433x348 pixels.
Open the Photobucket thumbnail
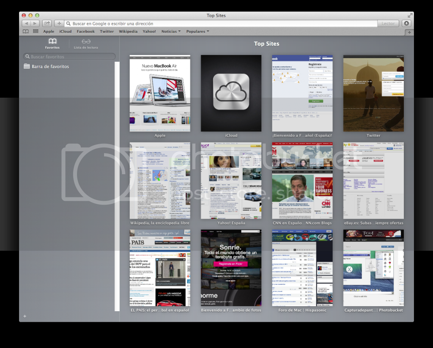[373, 268]
